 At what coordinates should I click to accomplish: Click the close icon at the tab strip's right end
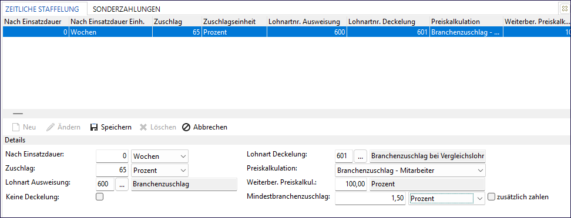[565, 9]
